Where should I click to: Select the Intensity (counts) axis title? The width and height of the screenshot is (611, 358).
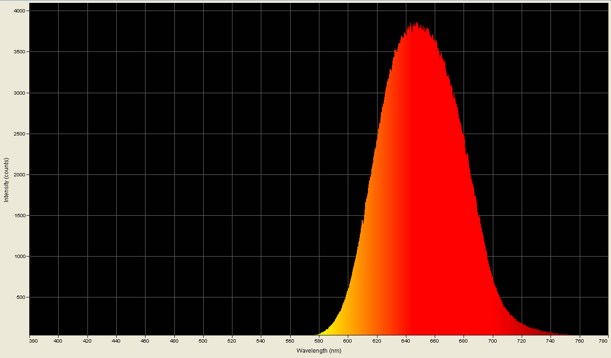coord(6,179)
